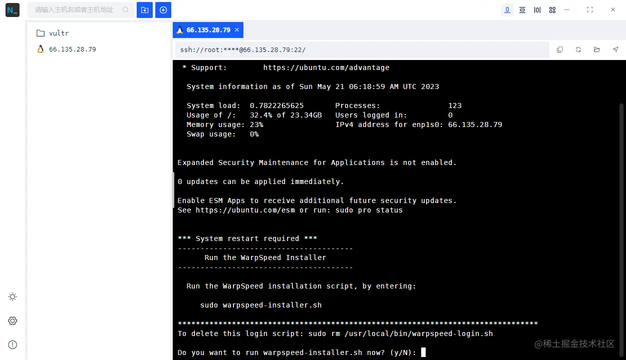The width and height of the screenshot is (626, 360).
Task: Open the settings gear icon
Action: click(x=13, y=321)
